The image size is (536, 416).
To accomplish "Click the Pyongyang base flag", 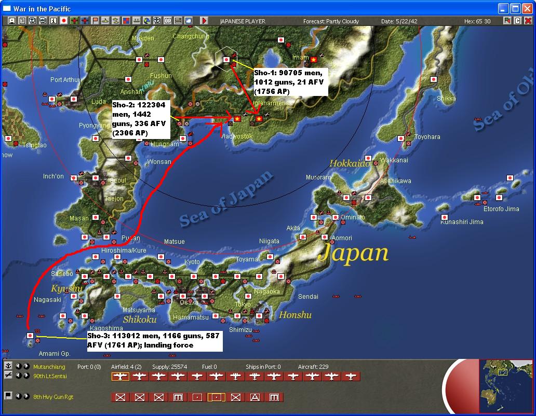I will pos(96,138).
